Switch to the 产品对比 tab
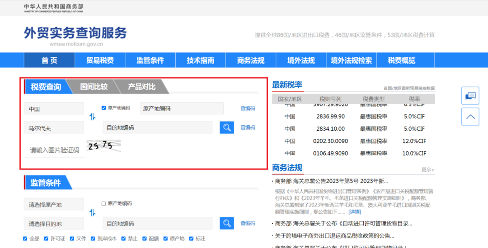Viewport: 488px width, 248px height. pyautogui.click(x=141, y=87)
